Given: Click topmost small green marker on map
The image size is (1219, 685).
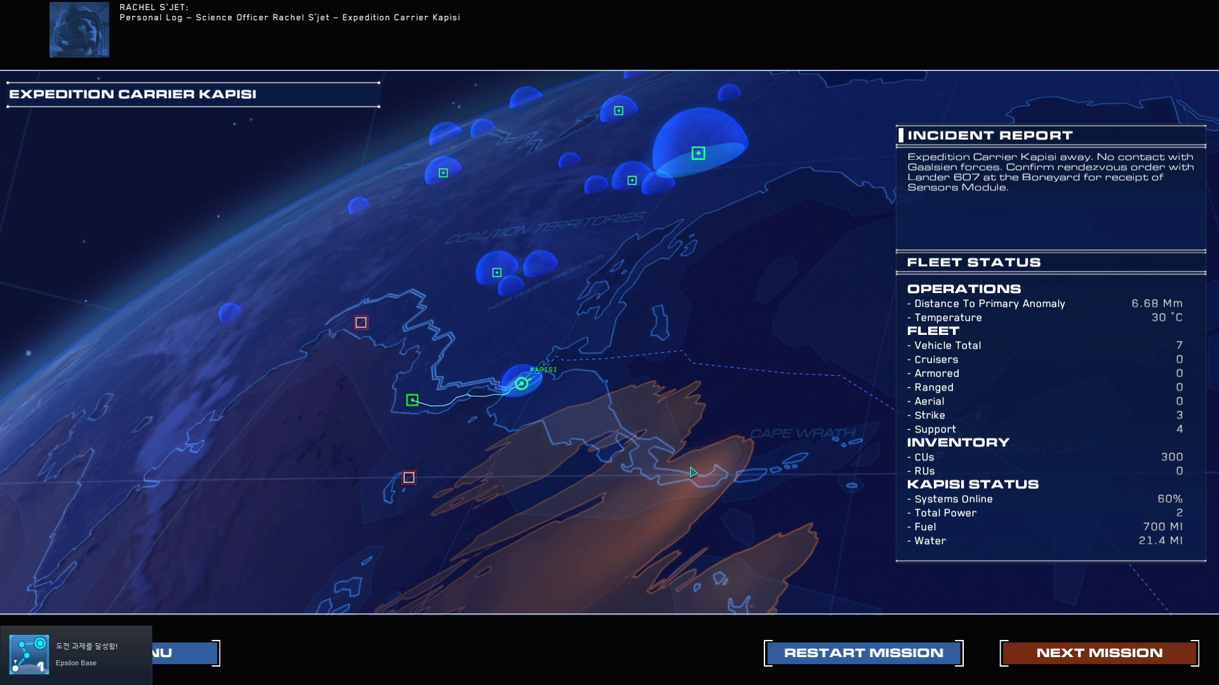Looking at the screenshot, I should pyautogui.click(x=618, y=111).
